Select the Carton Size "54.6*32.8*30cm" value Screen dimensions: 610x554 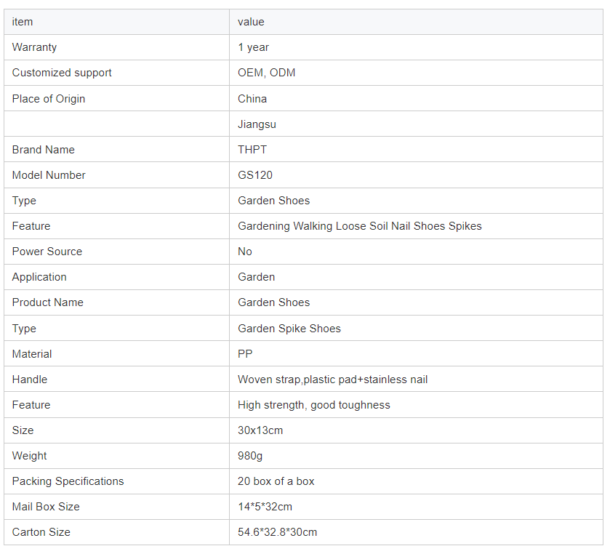click(277, 532)
